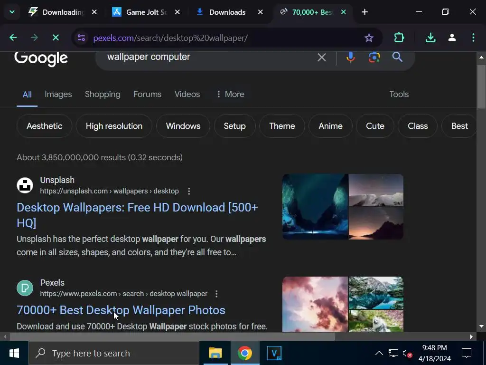Go back to the previous page
This screenshot has height=365, width=486.
coord(13,38)
